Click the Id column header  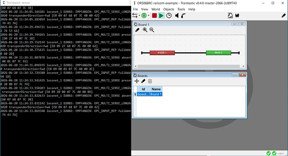point(143,89)
